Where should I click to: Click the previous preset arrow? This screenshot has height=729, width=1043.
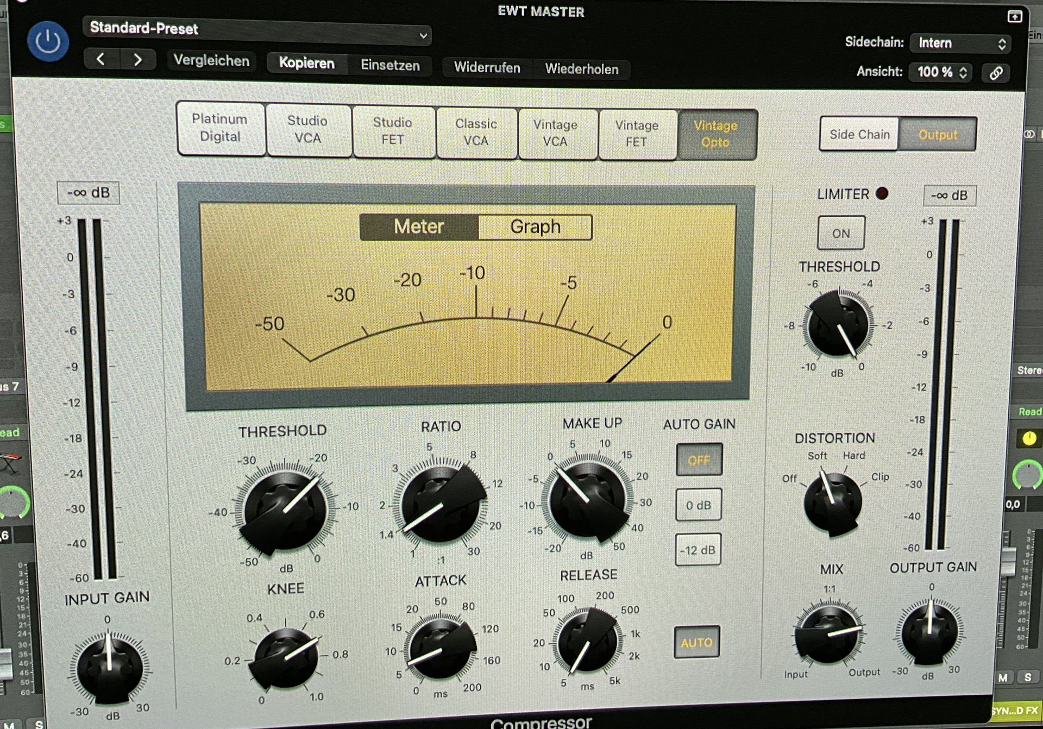pyautogui.click(x=100, y=59)
